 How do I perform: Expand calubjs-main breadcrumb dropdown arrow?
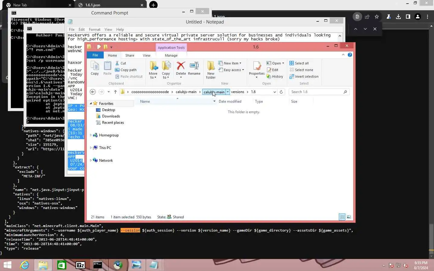click(228, 92)
